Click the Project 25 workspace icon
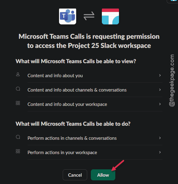Image resolution: width=178 pixels, height=184 pixels. [x=110, y=16]
